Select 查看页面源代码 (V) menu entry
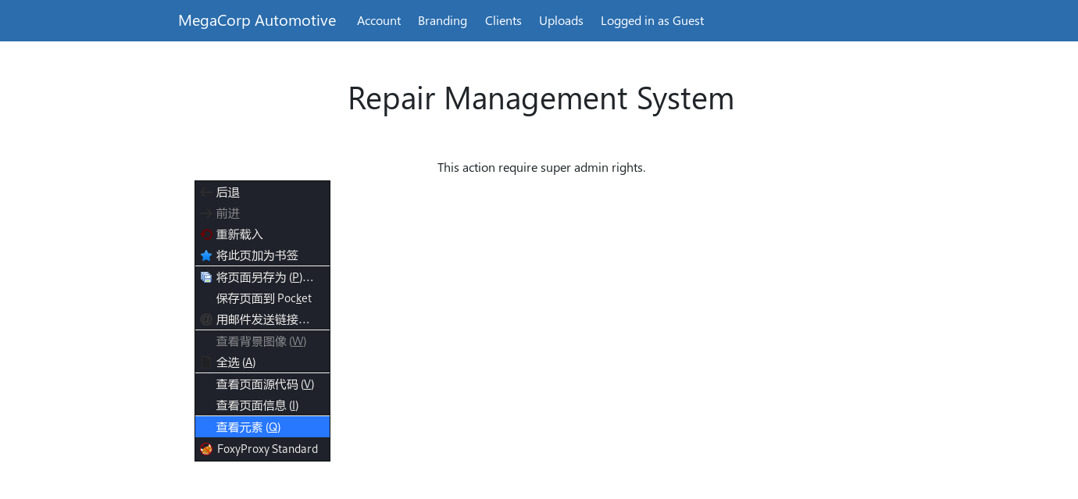The image size is (1078, 499). (x=265, y=384)
